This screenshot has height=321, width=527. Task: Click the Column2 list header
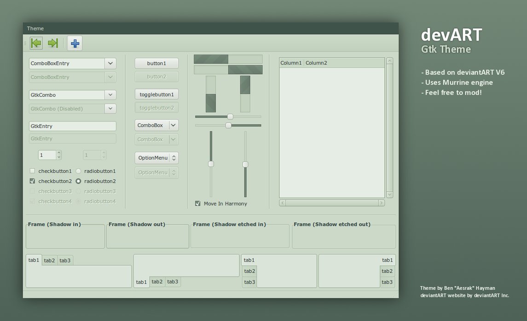click(317, 63)
